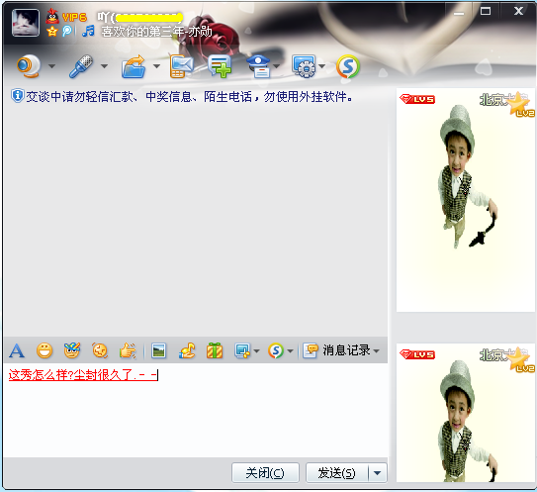Open send file options dropdown arrow
The height and width of the screenshot is (492, 537).
point(156,65)
